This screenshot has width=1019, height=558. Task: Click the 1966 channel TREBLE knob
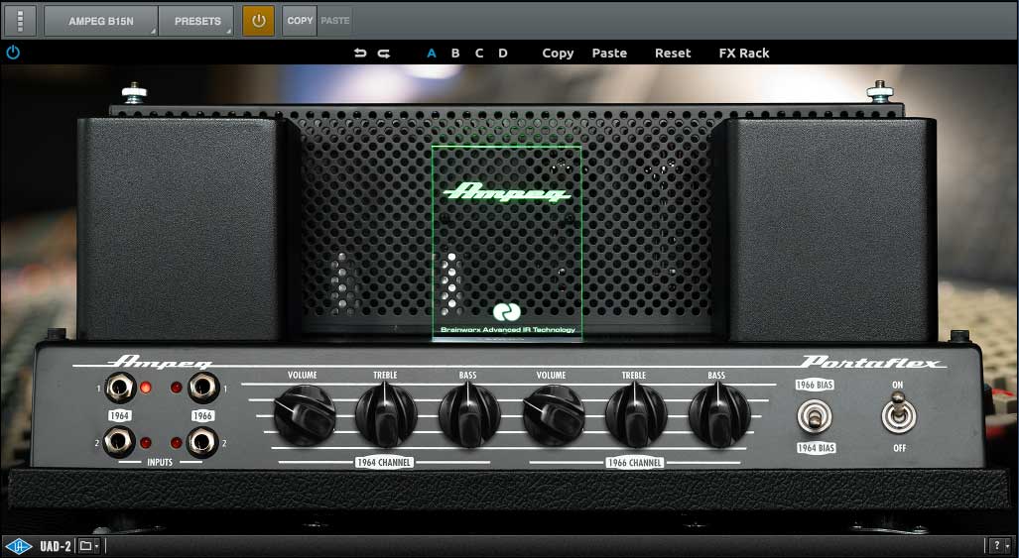pos(636,414)
